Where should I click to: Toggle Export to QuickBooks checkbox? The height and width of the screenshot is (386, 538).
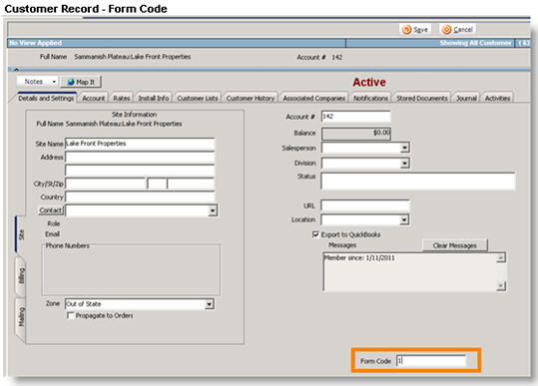click(315, 234)
